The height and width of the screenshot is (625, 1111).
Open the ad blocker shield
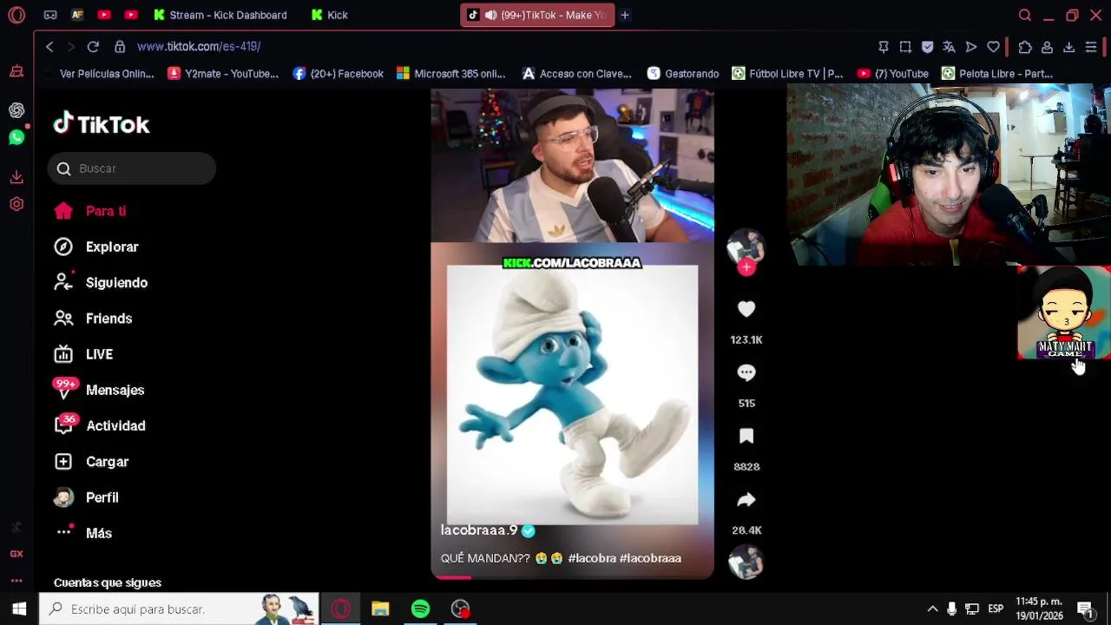click(927, 47)
